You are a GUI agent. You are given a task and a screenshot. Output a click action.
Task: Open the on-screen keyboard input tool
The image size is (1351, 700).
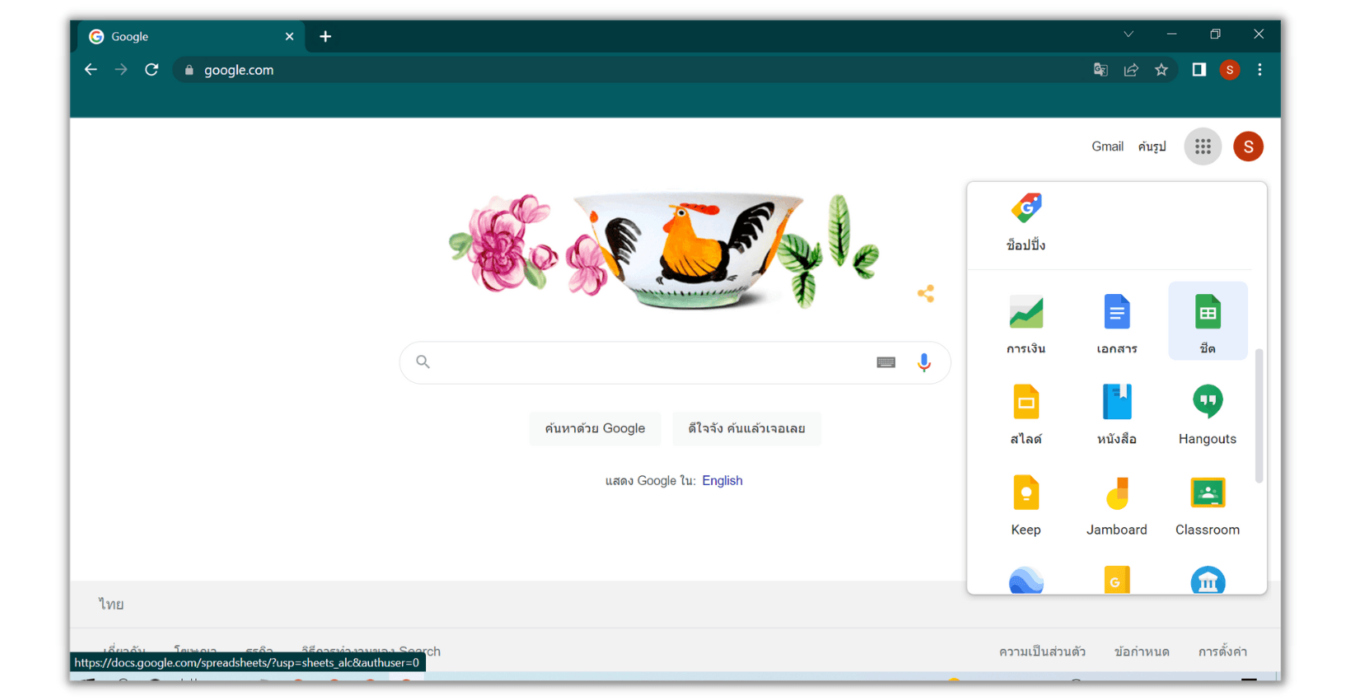(x=886, y=362)
